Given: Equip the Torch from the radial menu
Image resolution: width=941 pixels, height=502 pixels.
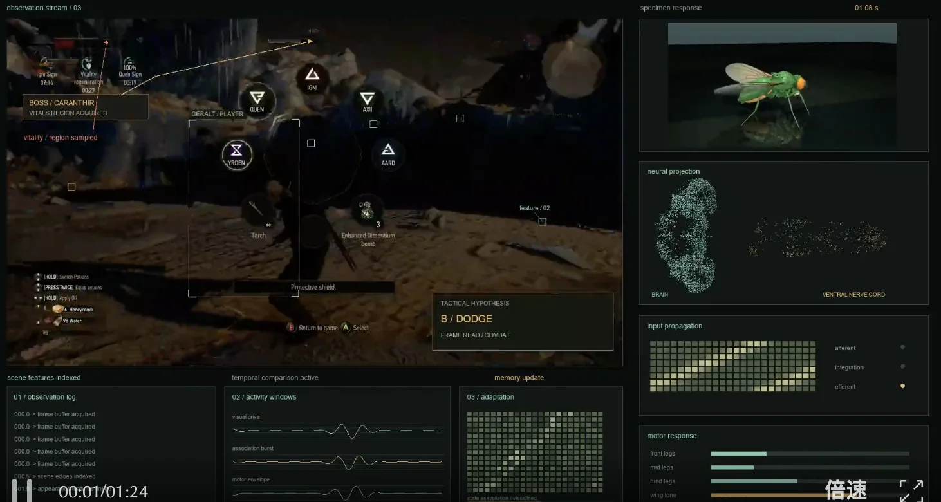Looking at the screenshot, I should tap(258, 211).
